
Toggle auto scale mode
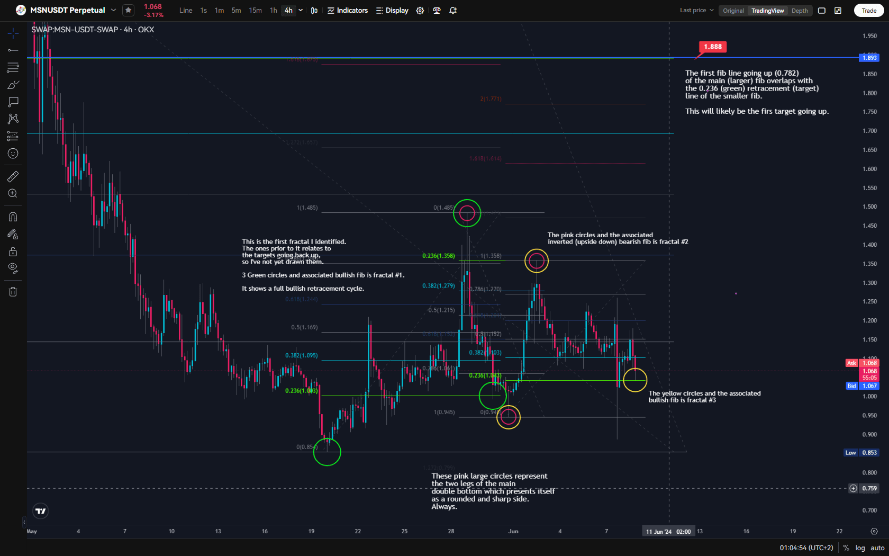tap(877, 548)
